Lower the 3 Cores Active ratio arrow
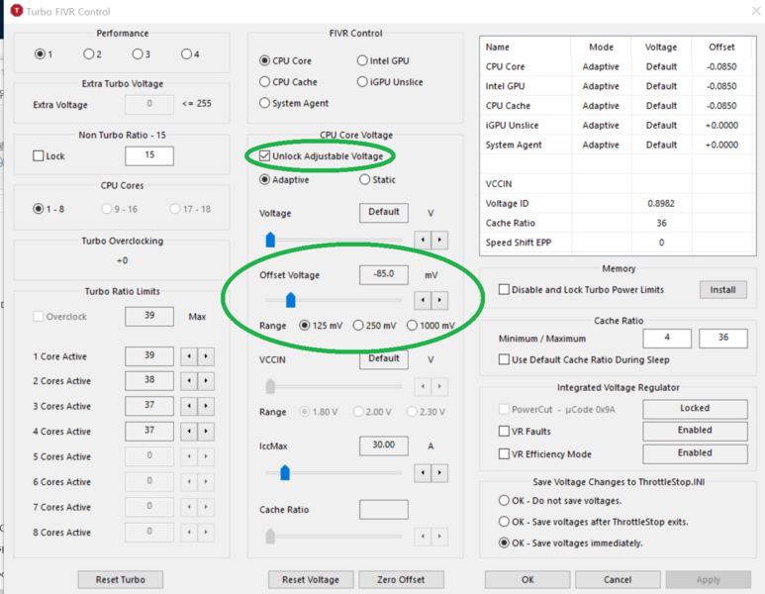 [x=189, y=406]
